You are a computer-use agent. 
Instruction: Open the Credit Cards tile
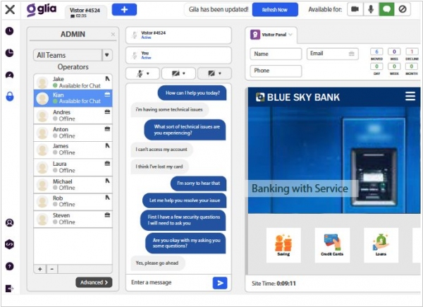332,245
